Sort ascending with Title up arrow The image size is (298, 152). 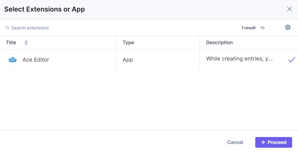click(26, 41)
